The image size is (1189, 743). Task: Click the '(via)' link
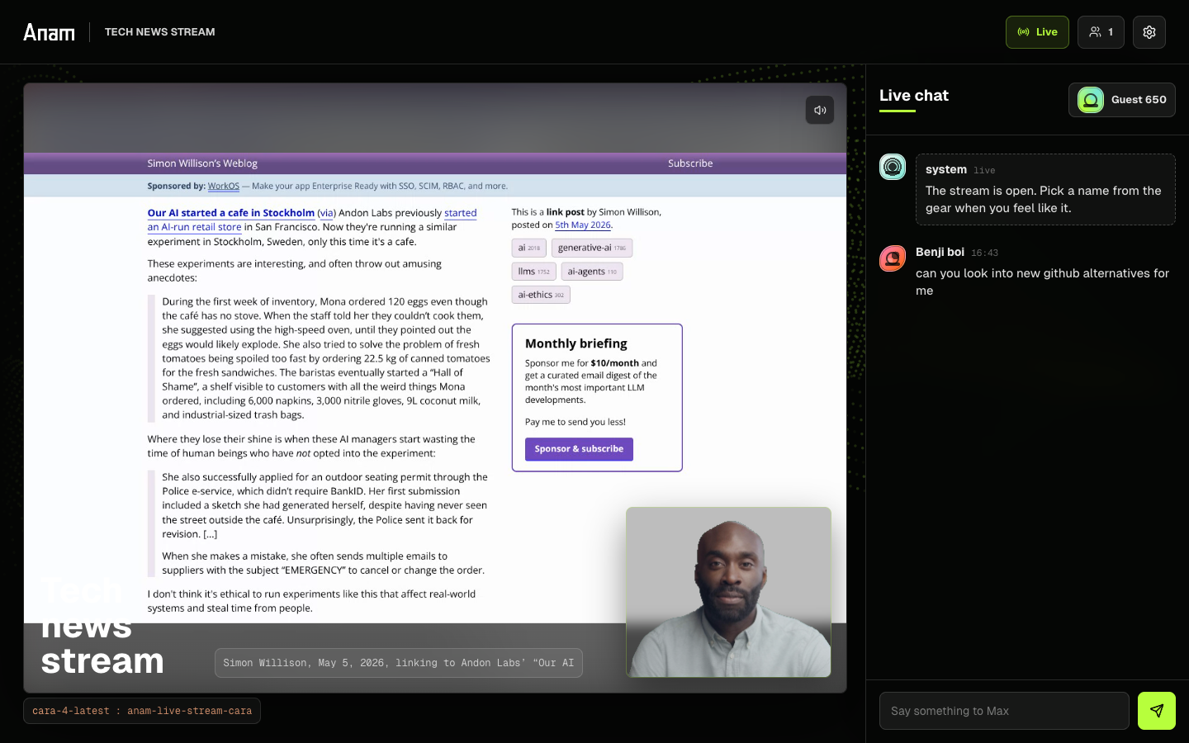(327, 213)
